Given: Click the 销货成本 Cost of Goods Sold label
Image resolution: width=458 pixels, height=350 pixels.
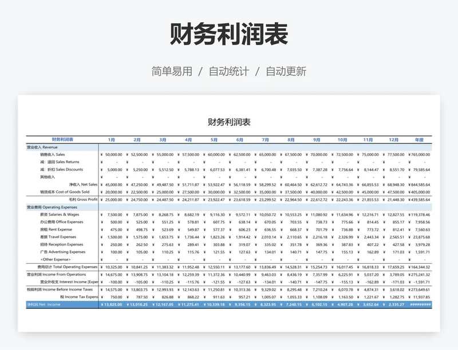Looking at the screenshot, I should 65,192.
